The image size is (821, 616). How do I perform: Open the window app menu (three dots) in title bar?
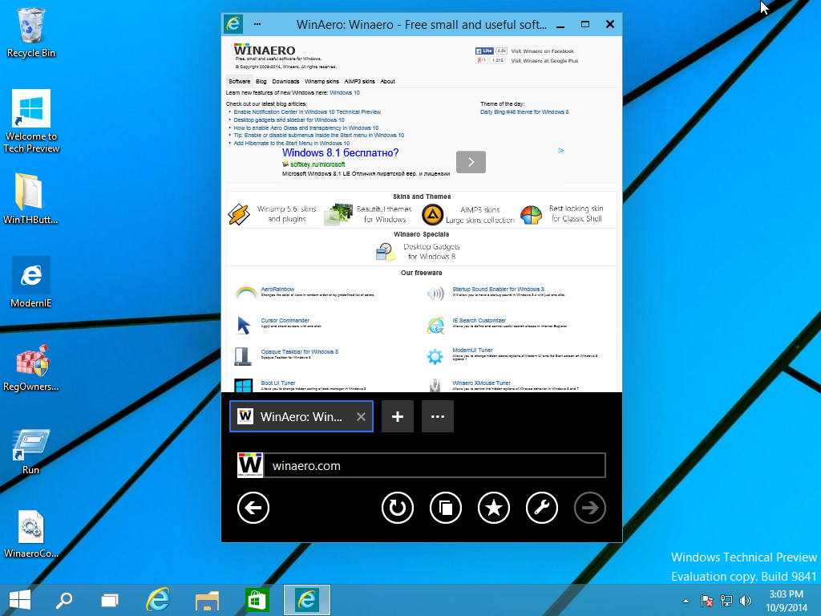[x=257, y=24]
